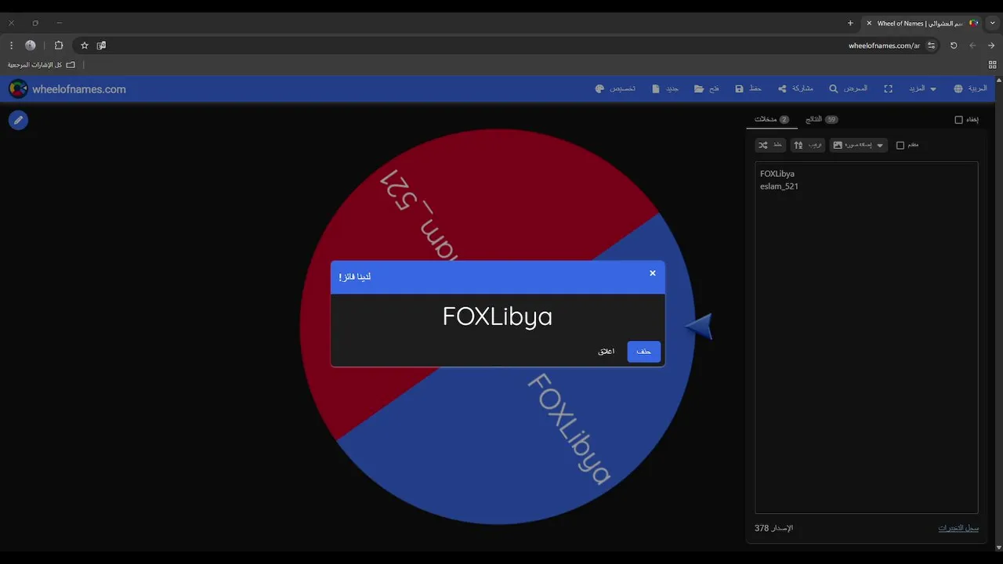Open the browser profile avatar
Viewport: 1003px width, 564px height.
point(31,45)
